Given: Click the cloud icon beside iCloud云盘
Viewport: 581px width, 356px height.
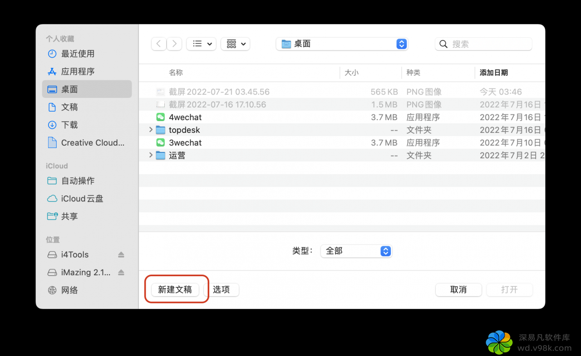Looking at the screenshot, I should pos(52,199).
